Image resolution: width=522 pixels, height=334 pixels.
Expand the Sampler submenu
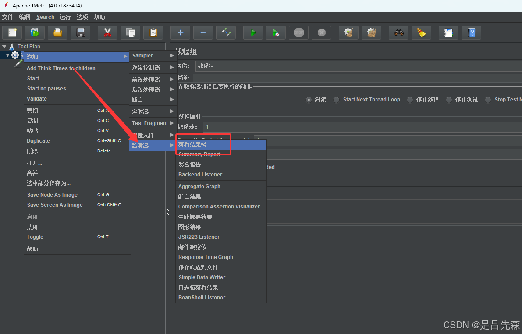coord(153,56)
